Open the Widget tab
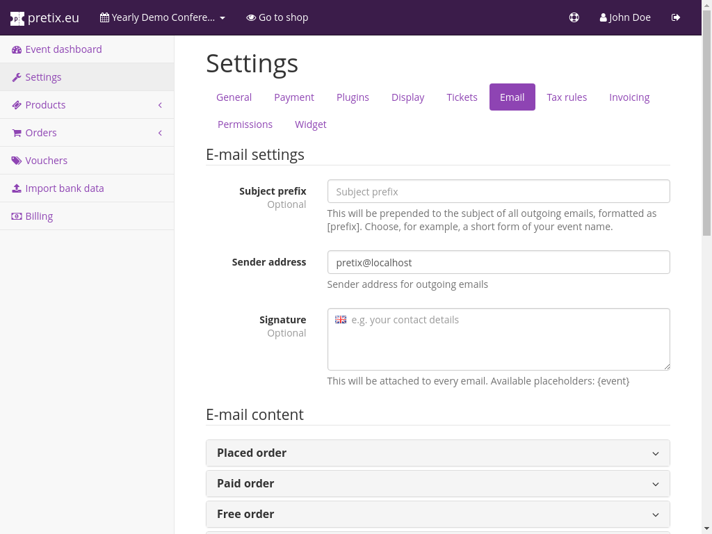The width and height of the screenshot is (712, 534). pos(311,124)
